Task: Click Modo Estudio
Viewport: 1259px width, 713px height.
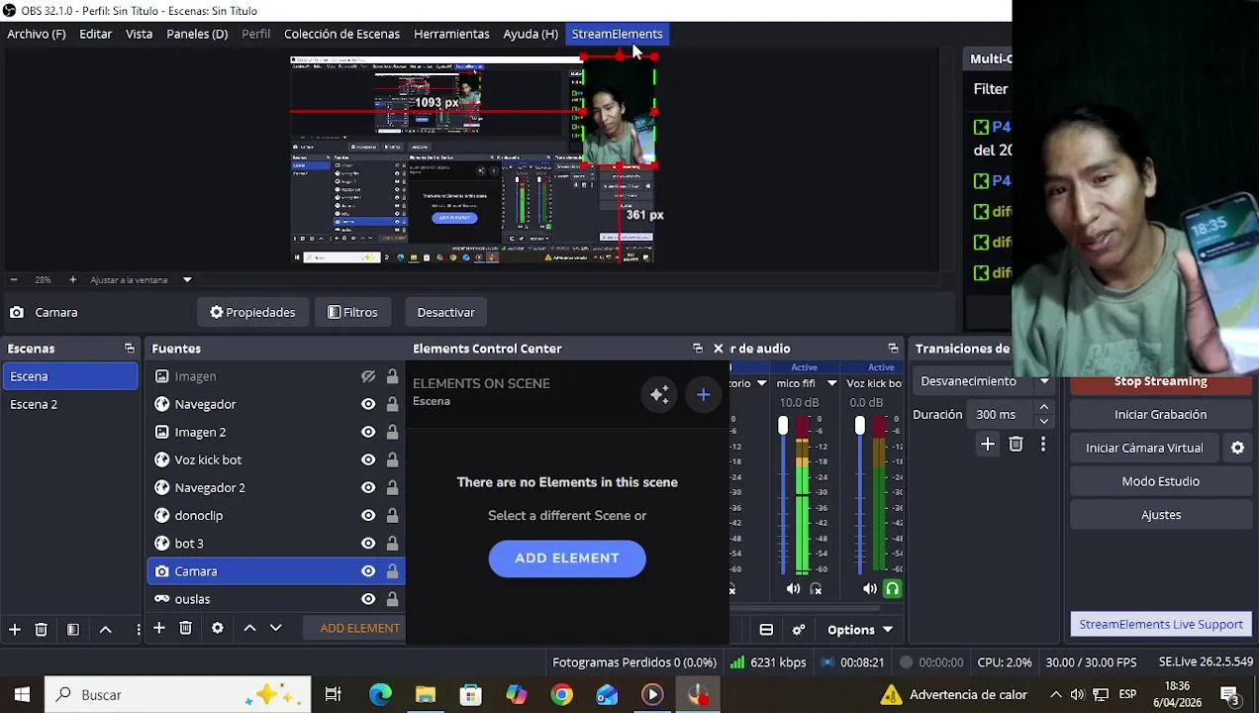Action: tap(1160, 481)
